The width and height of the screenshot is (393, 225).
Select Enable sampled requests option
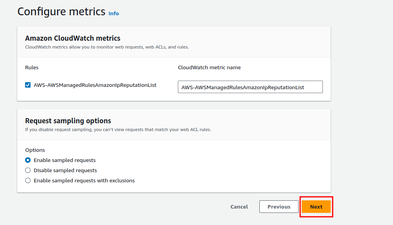point(28,160)
